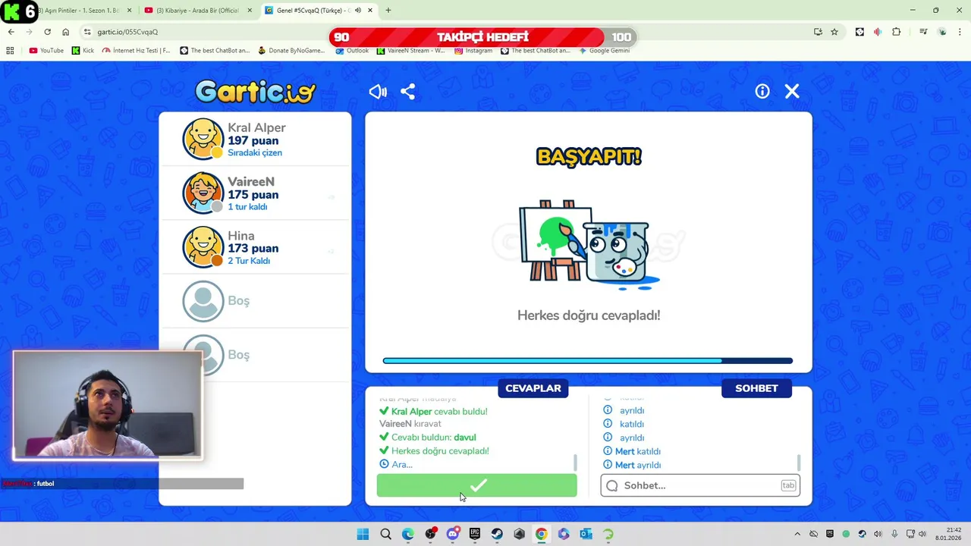Open the taskbar clock and date

(x=949, y=534)
